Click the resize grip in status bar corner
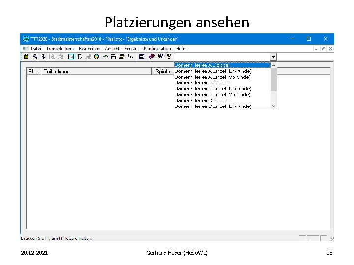The image size is (354, 265). click(x=332, y=238)
